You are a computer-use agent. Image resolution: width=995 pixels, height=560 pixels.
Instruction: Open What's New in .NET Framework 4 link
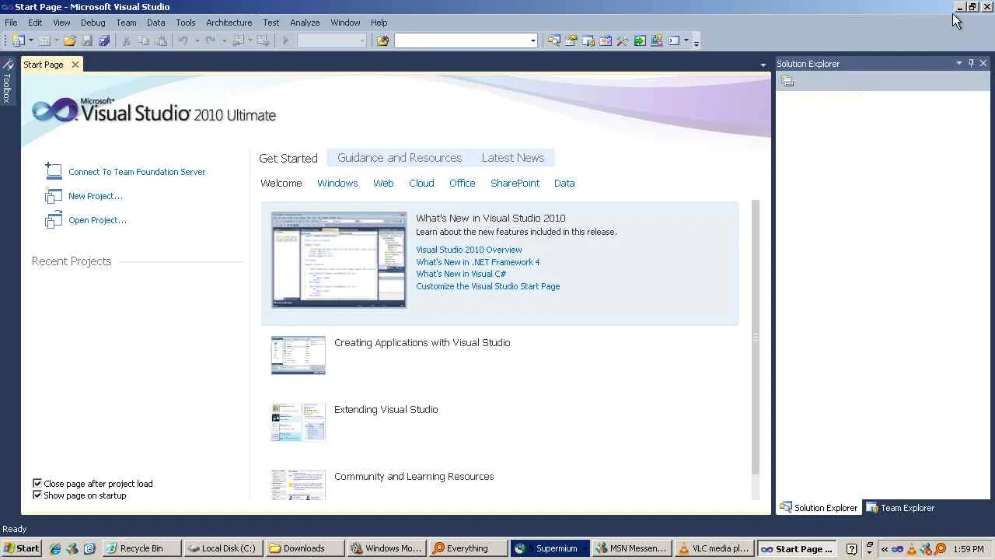pyautogui.click(x=477, y=262)
